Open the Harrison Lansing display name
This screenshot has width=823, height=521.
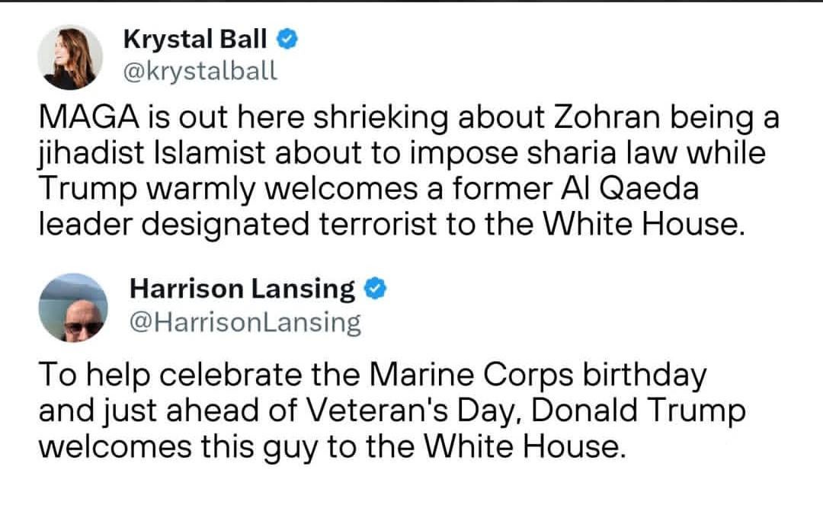(242, 289)
